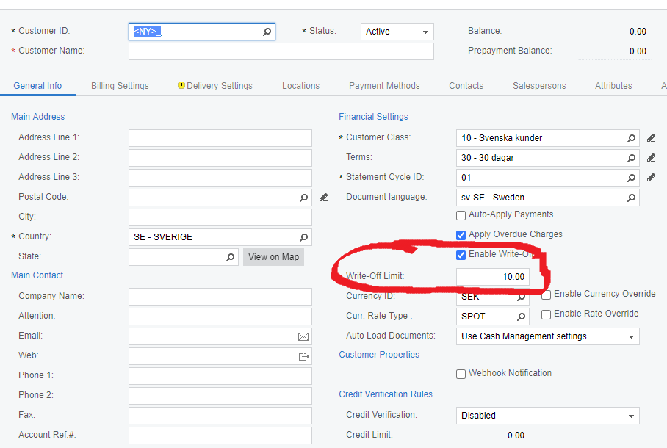Edit the Customer Class using pencil icon

(651, 138)
